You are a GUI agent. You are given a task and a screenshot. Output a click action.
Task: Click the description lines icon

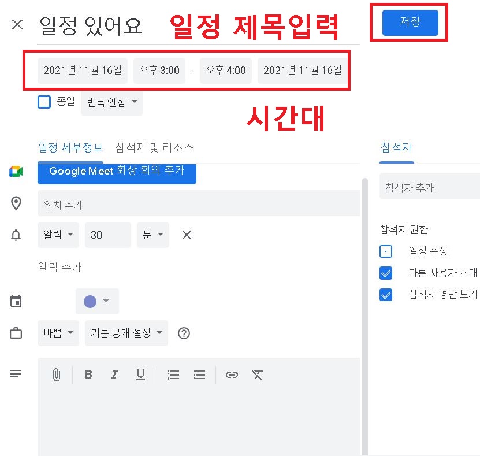pos(16,373)
